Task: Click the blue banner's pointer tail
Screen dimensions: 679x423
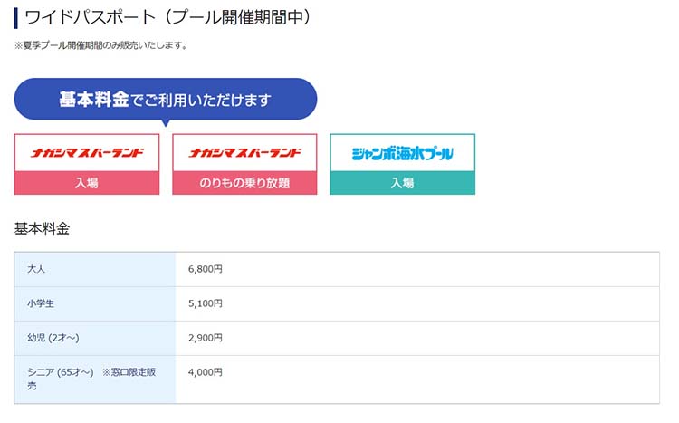Action: 166,123
